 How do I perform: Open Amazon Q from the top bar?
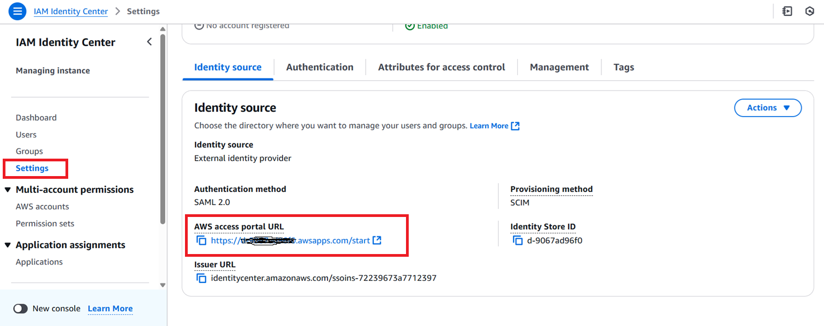pos(810,11)
